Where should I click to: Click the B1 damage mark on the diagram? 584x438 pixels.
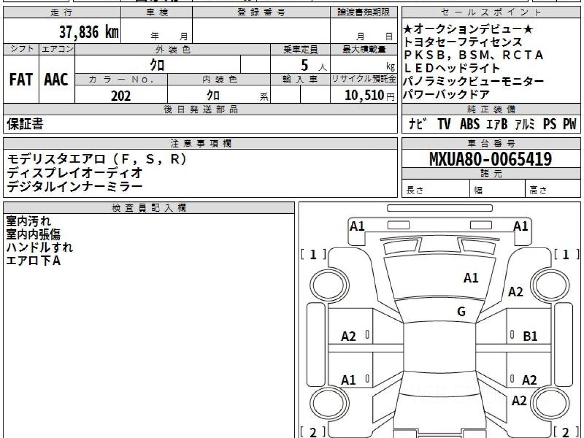(x=530, y=336)
